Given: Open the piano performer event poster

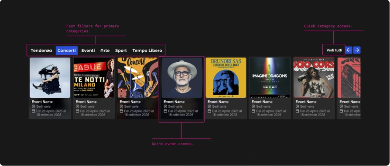Looking at the screenshot, I should pos(50,78).
